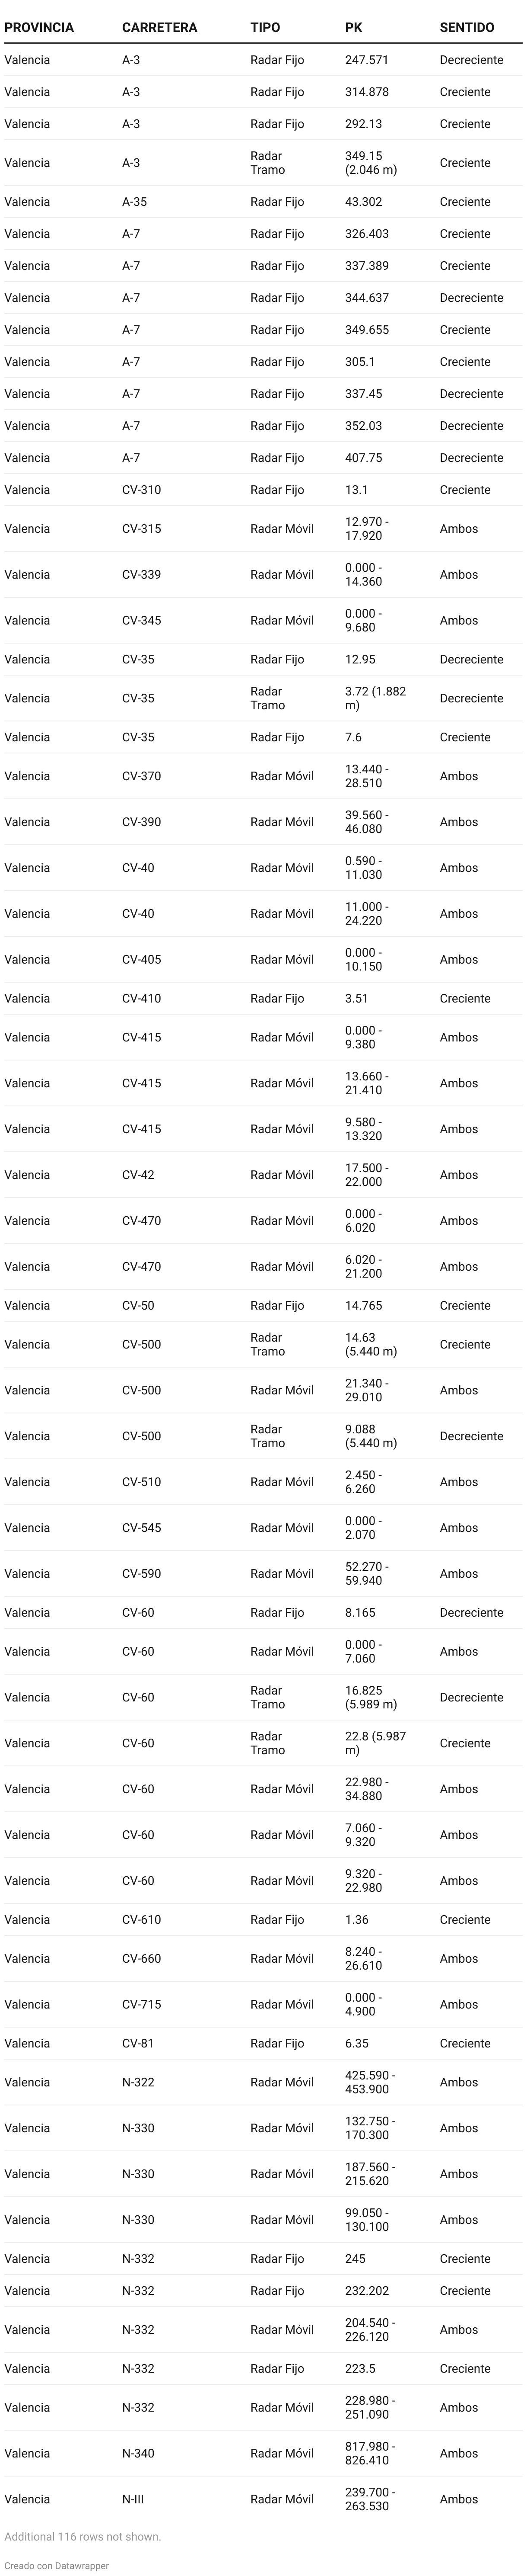Select the N-322 road cell

pos(139,2082)
